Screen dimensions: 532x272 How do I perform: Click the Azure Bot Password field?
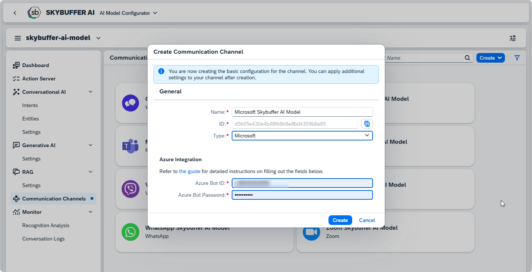(x=302, y=195)
